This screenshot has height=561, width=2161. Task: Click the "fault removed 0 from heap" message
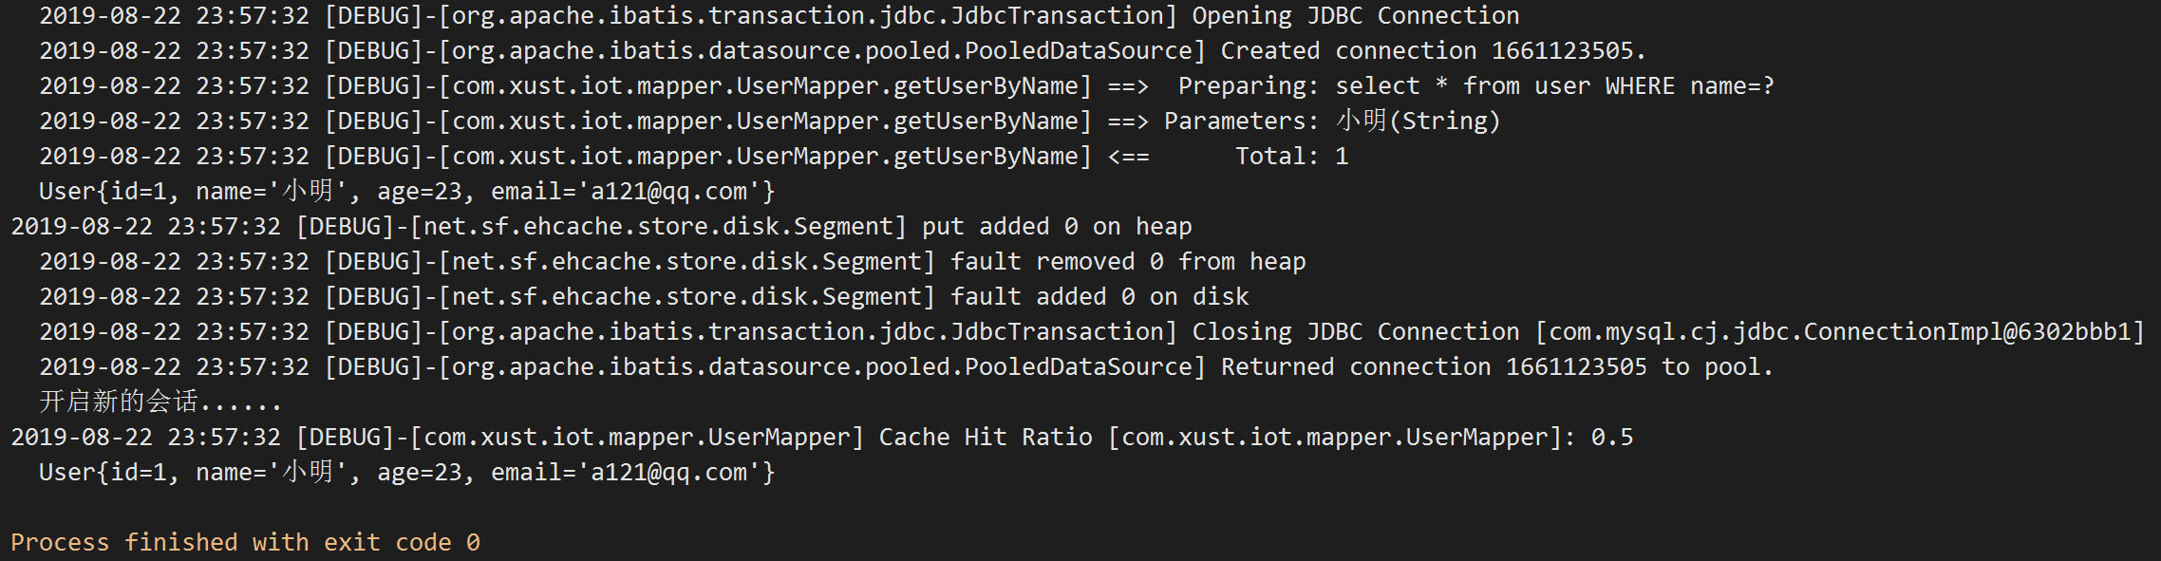point(1127,262)
